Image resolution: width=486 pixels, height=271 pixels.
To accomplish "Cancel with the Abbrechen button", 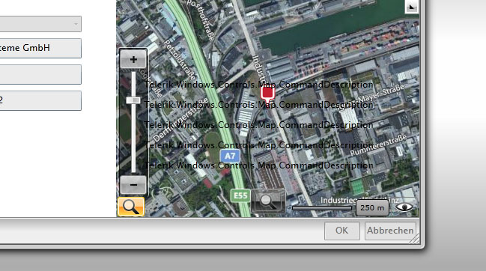I will coord(390,231).
